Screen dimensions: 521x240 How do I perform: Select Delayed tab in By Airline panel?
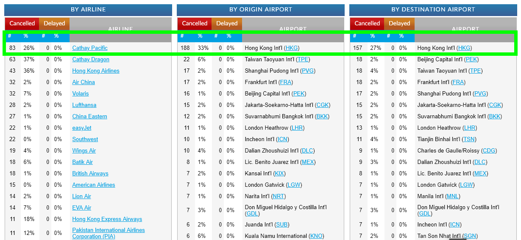[54, 24]
